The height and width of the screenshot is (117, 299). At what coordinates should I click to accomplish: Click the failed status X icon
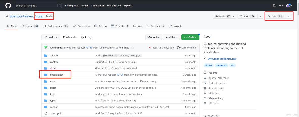coord(150,48)
